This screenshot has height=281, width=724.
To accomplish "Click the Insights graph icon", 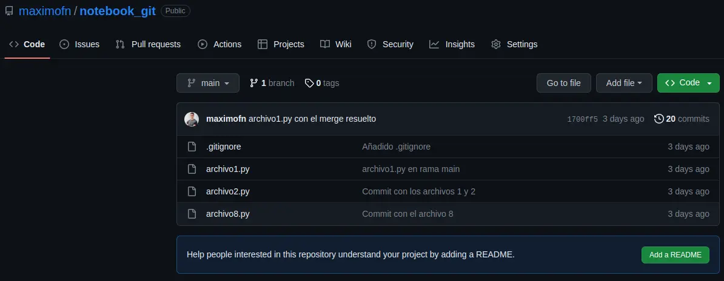I will (x=434, y=44).
